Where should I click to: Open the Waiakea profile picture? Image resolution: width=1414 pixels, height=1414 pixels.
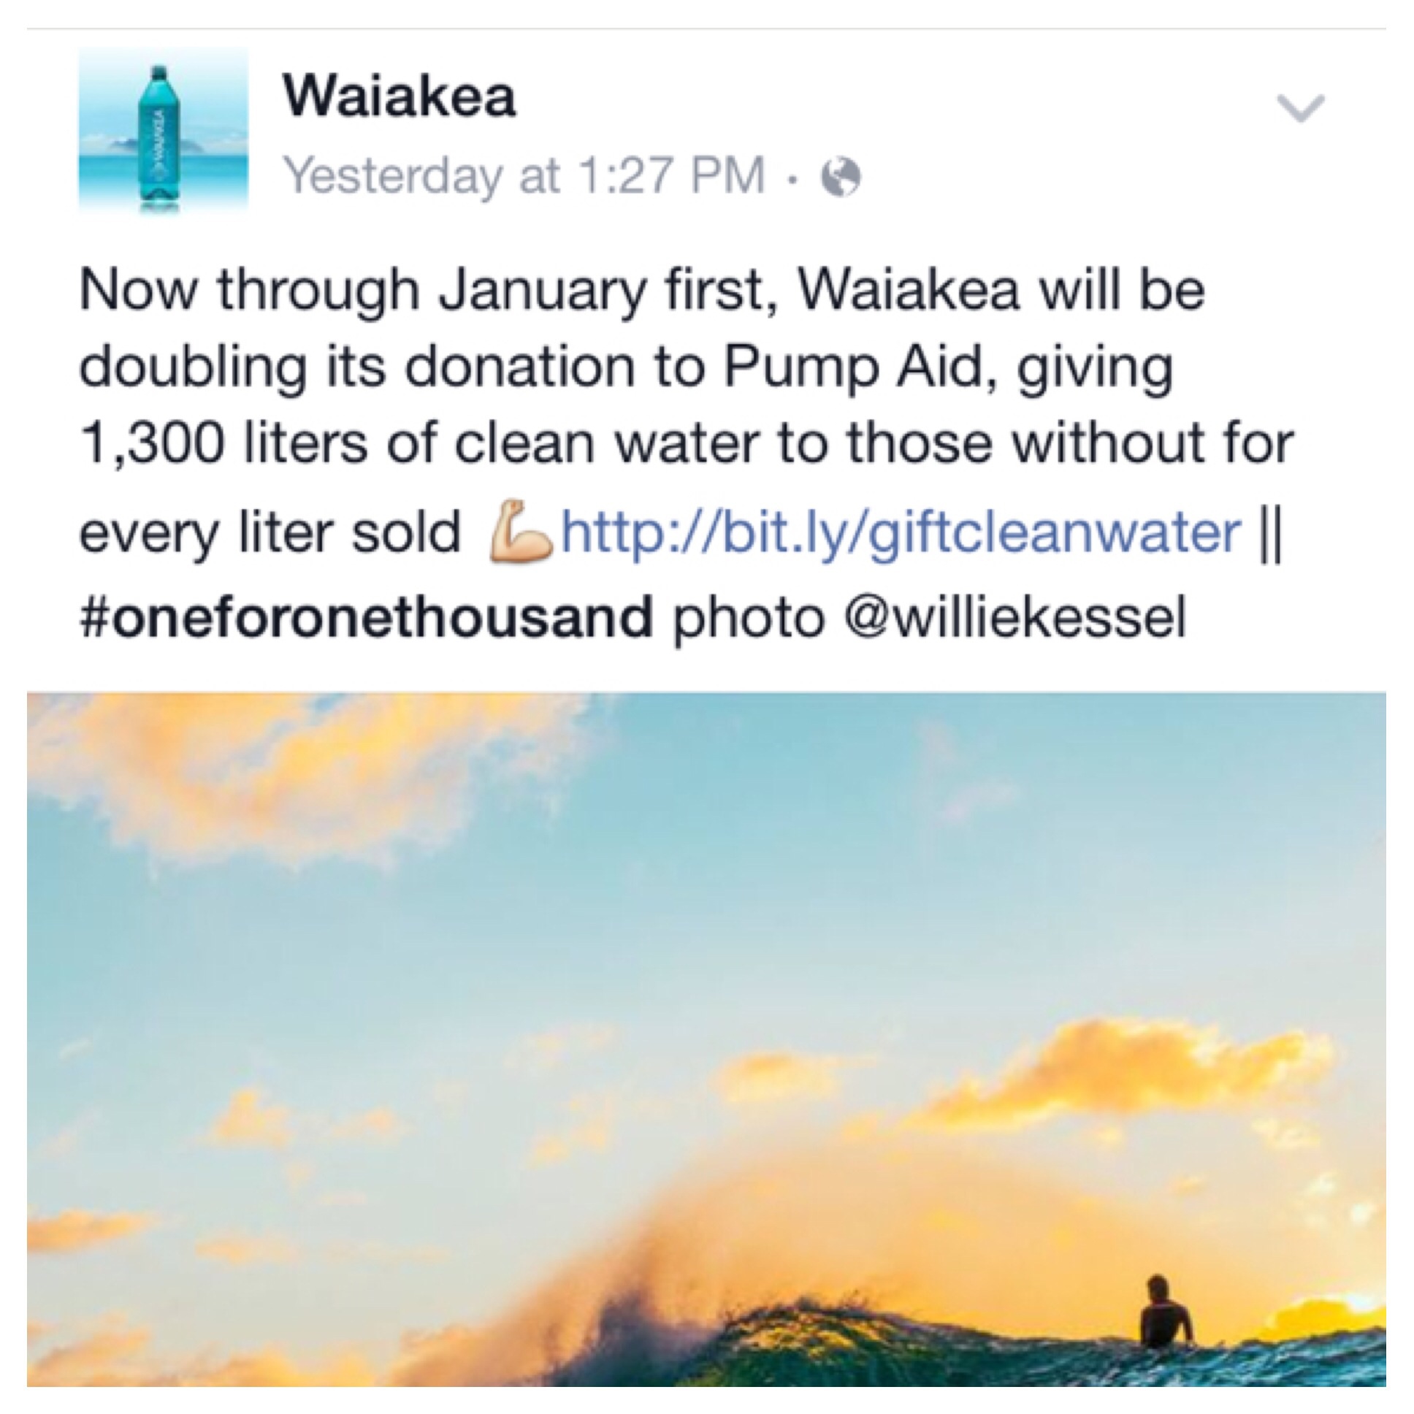tap(162, 131)
